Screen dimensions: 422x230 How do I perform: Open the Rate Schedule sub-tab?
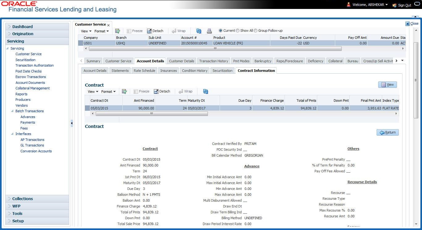tap(144, 71)
